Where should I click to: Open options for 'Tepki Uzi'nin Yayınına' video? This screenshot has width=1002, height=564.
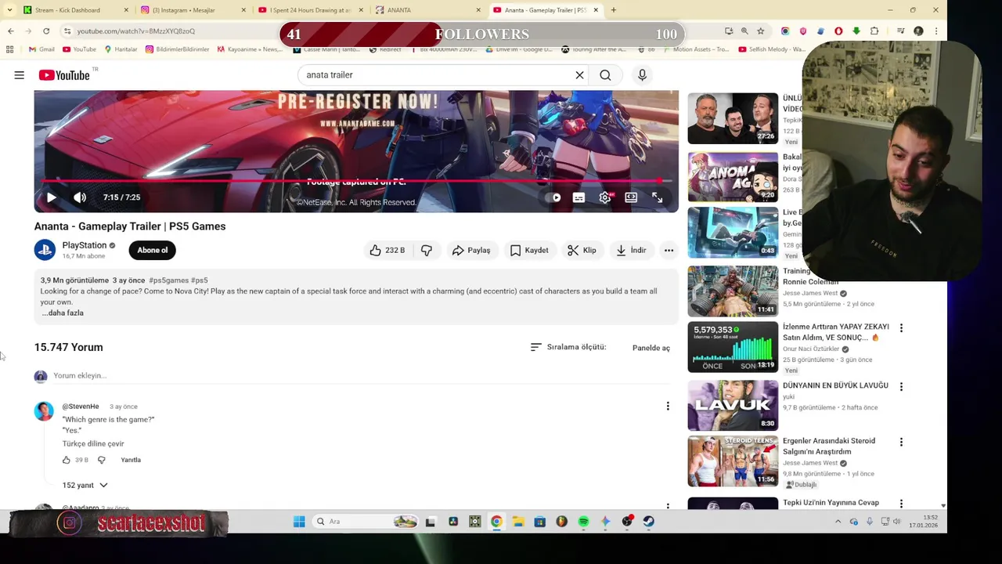pos(901,504)
